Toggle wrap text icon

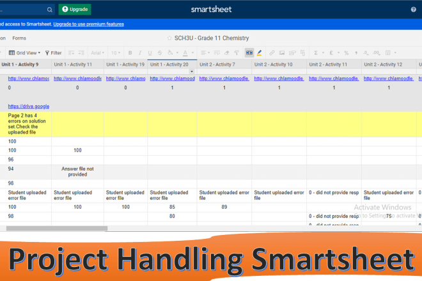click(x=217, y=53)
